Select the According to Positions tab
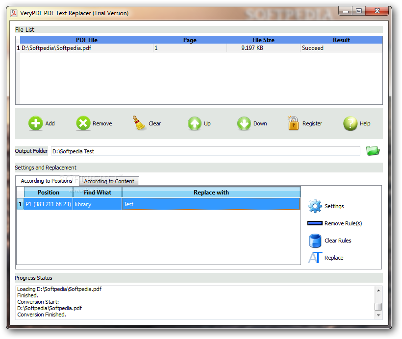 tap(47, 181)
